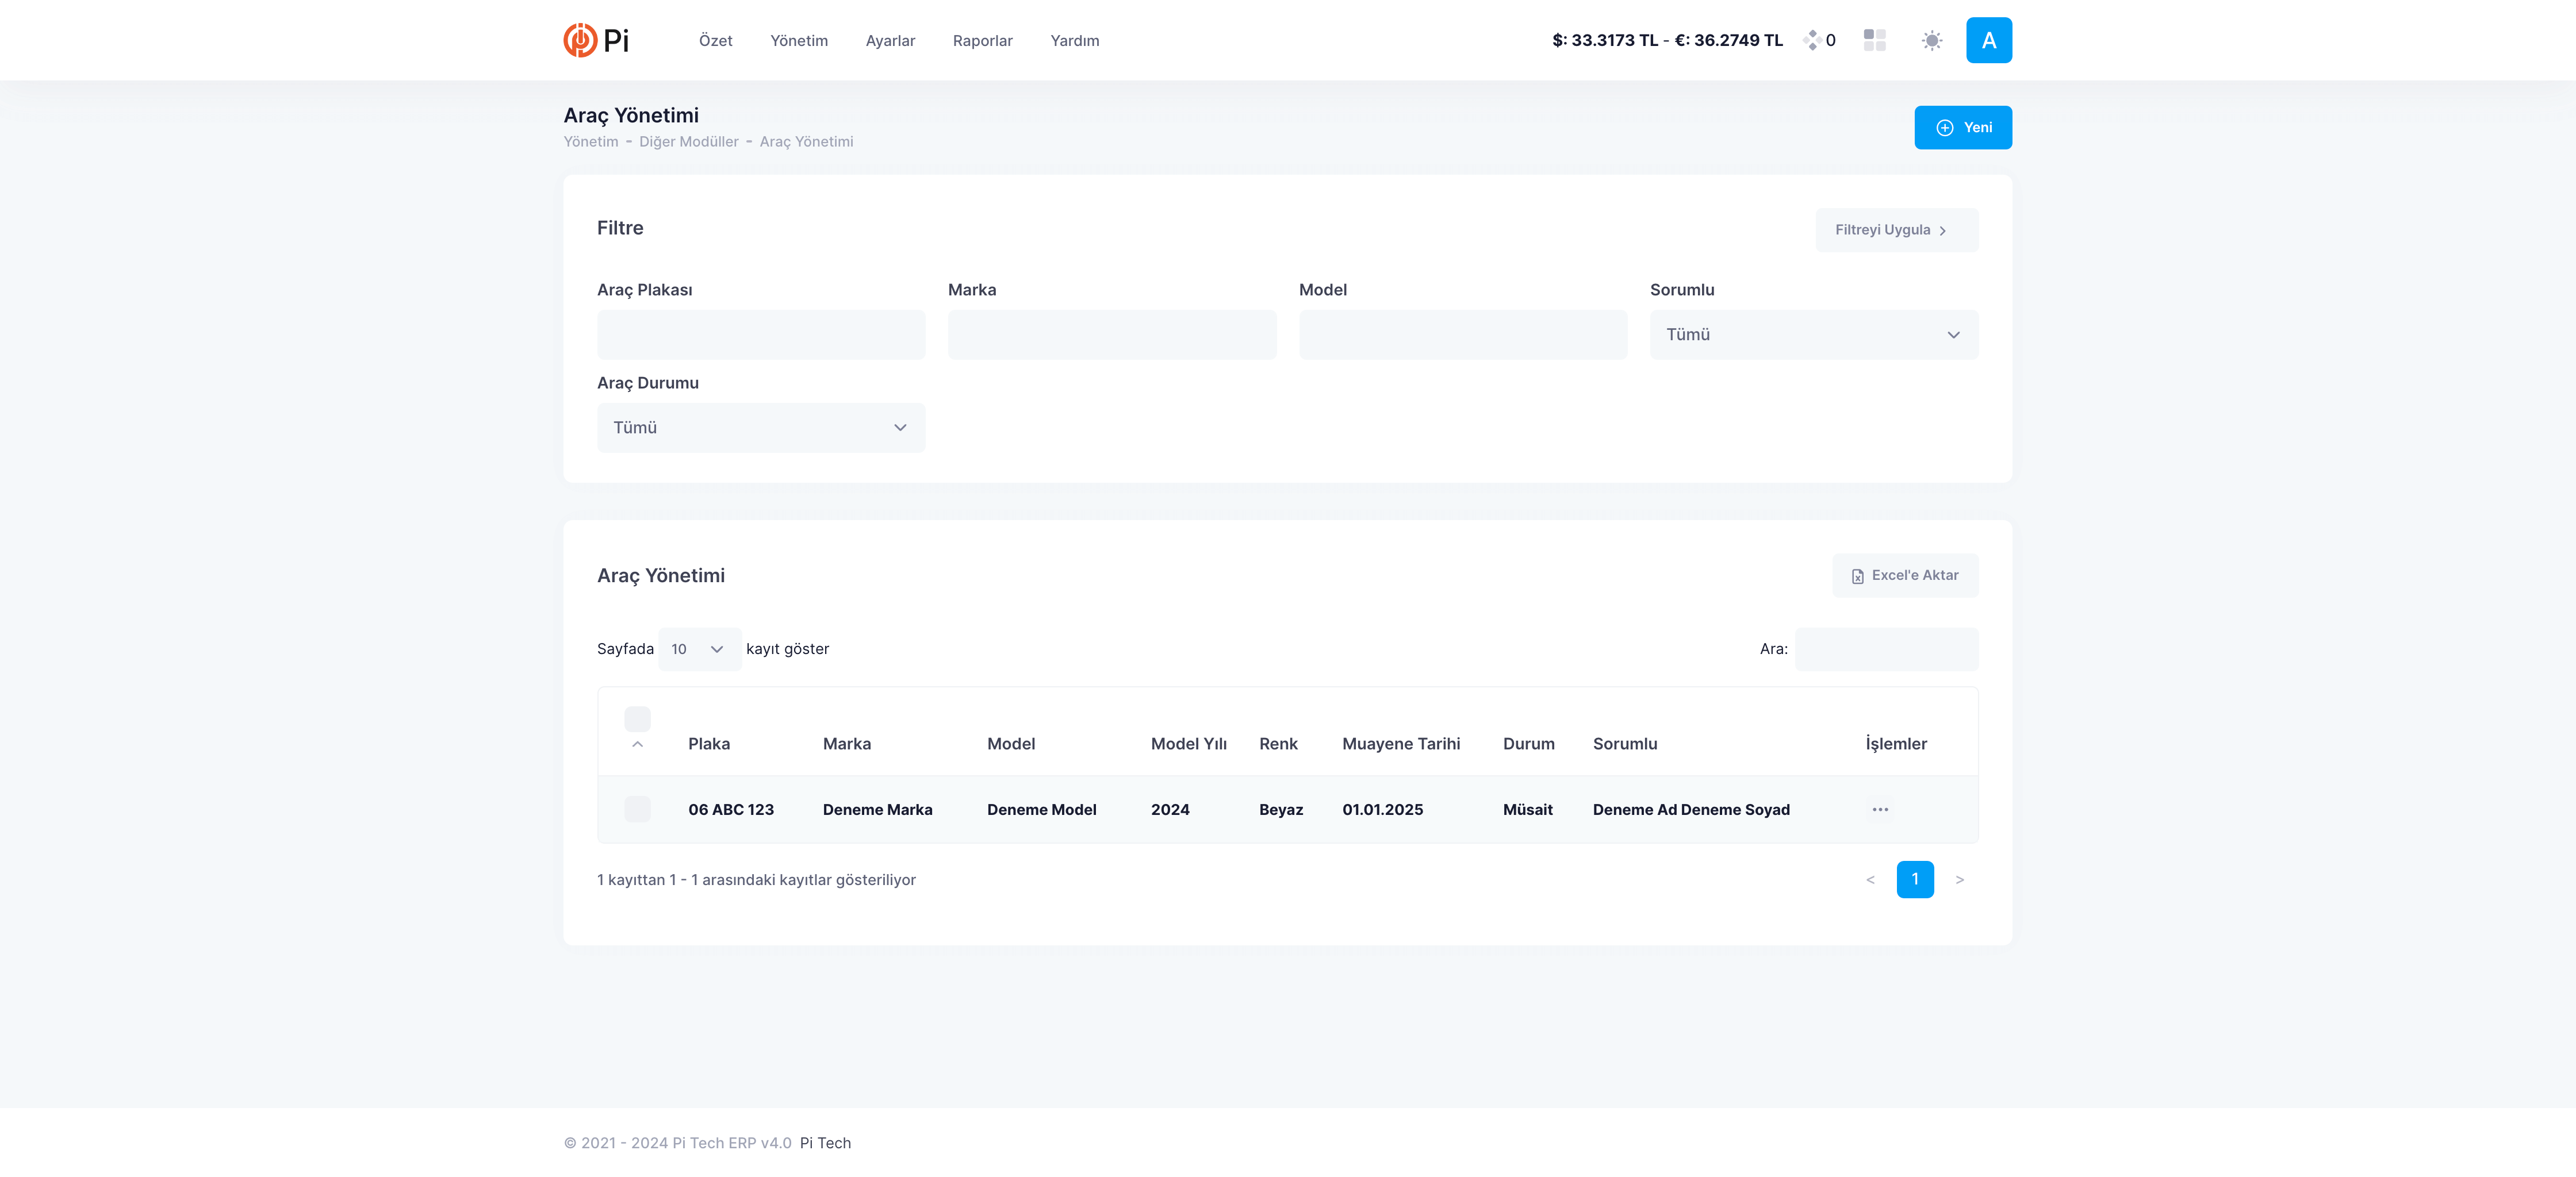The height and width of the screenshot is (1177, 2576).
Task: Click the Yeni button
Action: (1962, 128)
